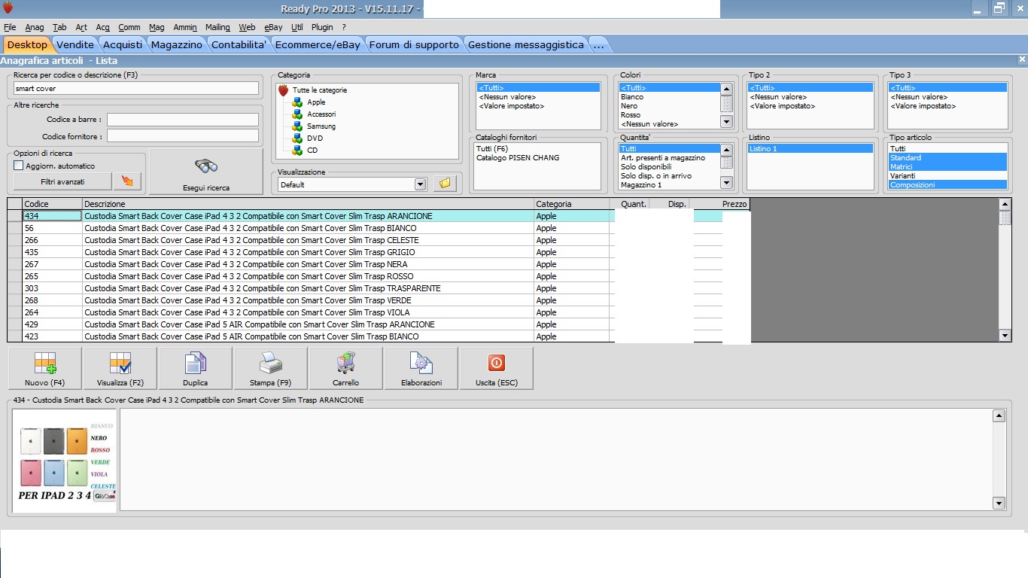Expand the Visualizzazione Default dropdown

(420, 184)
